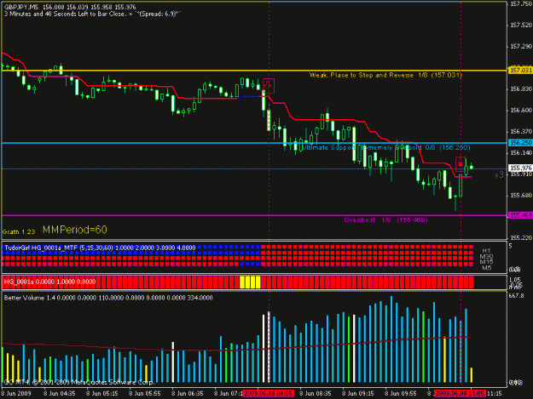
Task: Click the 156.140 price scale value
Action: coord(521,153)
